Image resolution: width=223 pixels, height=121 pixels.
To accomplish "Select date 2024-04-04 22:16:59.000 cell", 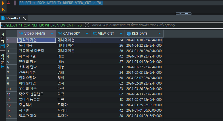I will [x=144, y=116].
